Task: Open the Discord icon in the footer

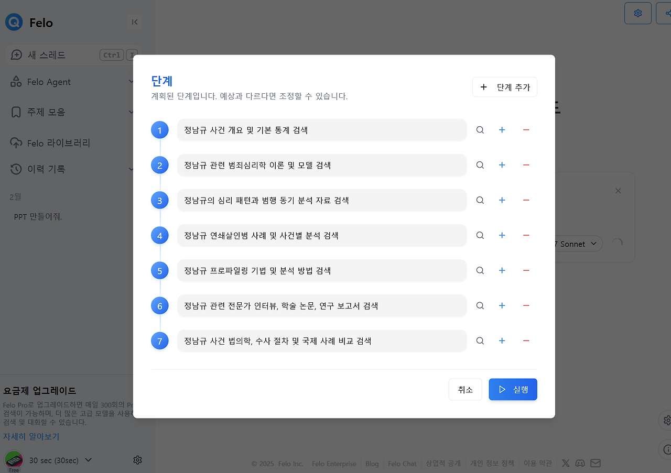Action: [x=580, y=463]
